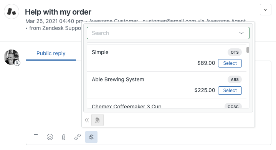Click the Able Brewing System name

pos(118,79)
